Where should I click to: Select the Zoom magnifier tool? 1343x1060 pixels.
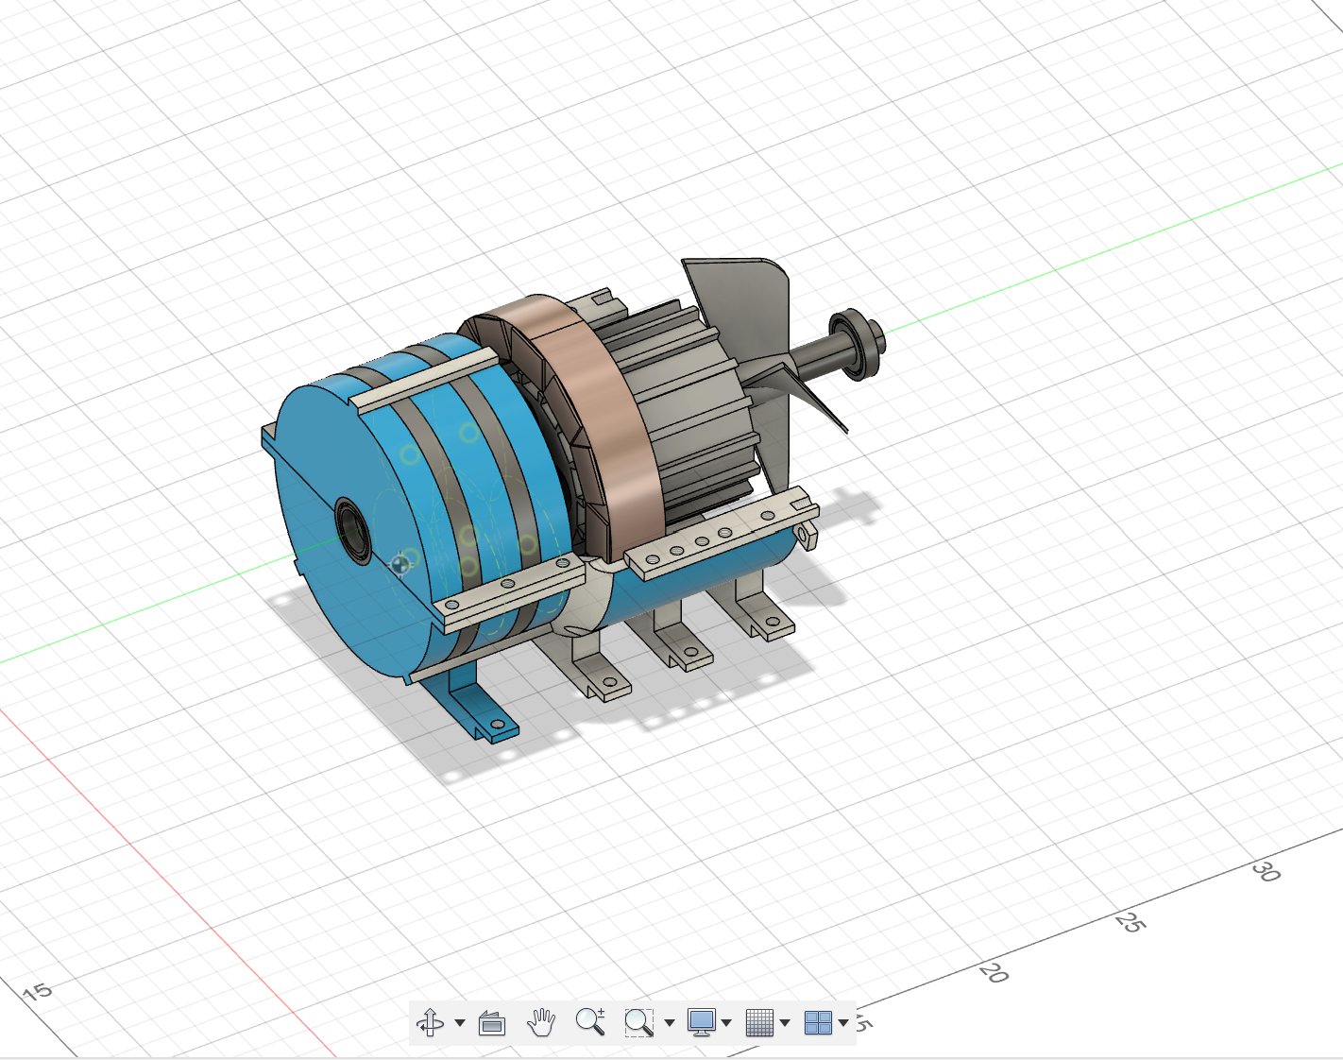click(590, 1021)
